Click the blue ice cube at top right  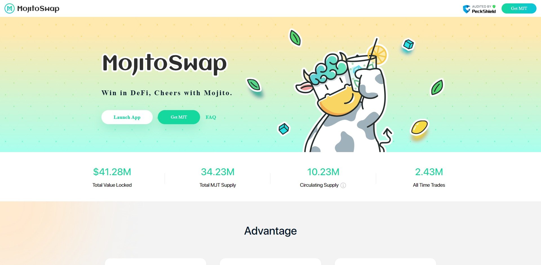pos(408,44)
